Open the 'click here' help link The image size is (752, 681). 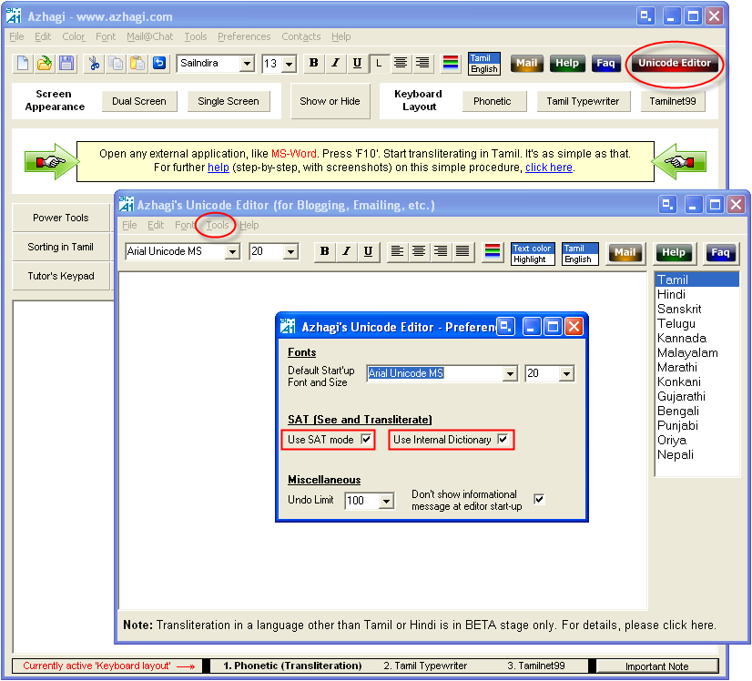tap(549, 168)
